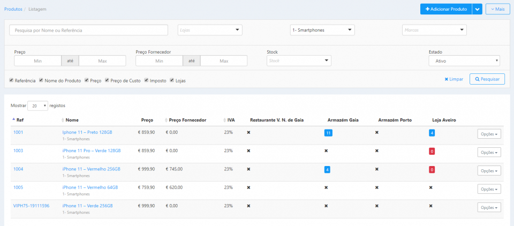Click the X mark under Restaurante for row 1001
This screenshot has width=514, height=226.
tap(248, 132)
